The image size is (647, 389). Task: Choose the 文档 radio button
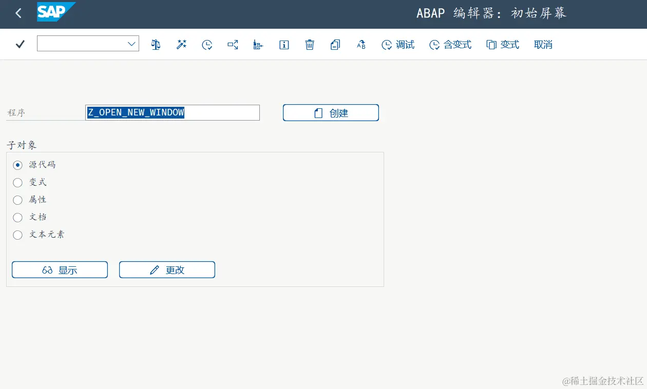point(17,218)
